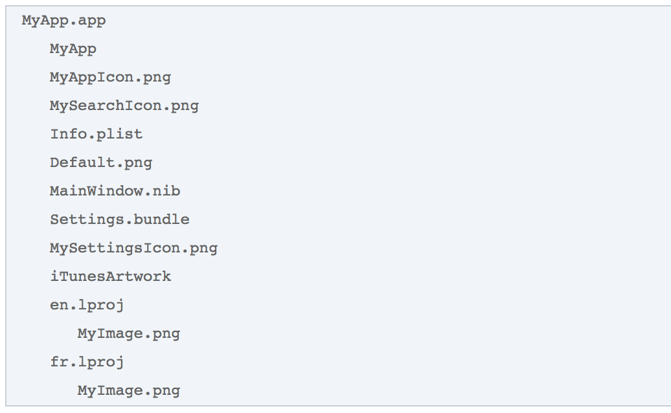
Task: Select the MySearchIcon.png entry
Action: pos(124,106)
